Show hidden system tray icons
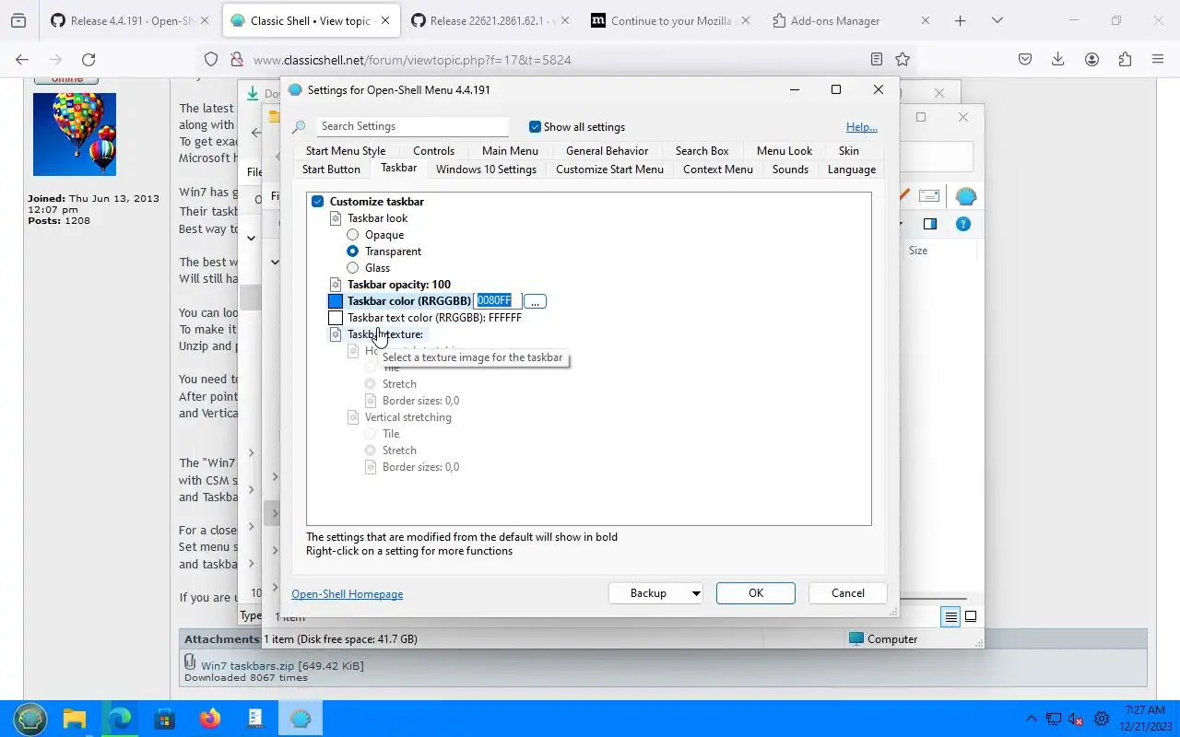The height and width of the screenshot is (737, 1180). [1031, 719]
